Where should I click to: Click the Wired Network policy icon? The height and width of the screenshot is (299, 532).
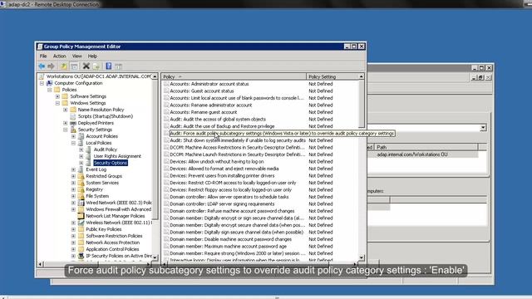coord(81,203)
